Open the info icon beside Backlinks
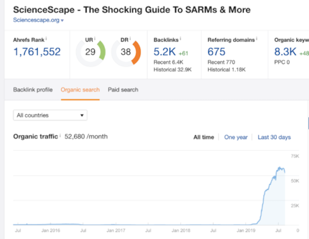Screen dimensions: 309x239 (x=180, y=39)
